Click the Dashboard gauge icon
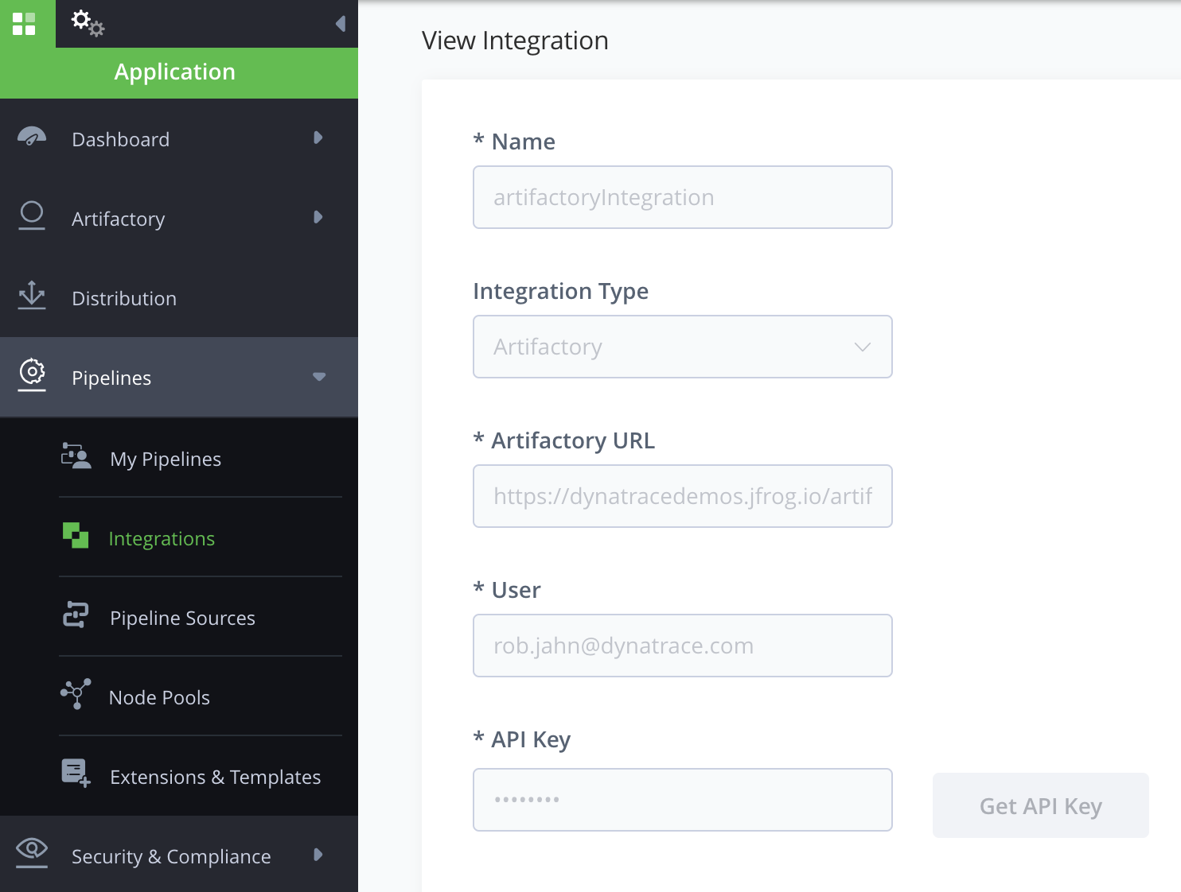Viewport: 1181px width, 892px height. click(32, 138)
